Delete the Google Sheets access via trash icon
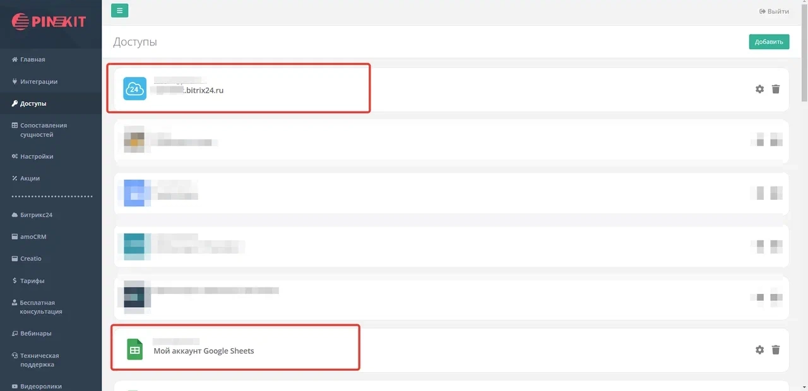The height and width of the screenshot is (391, 808). point(776,349)
